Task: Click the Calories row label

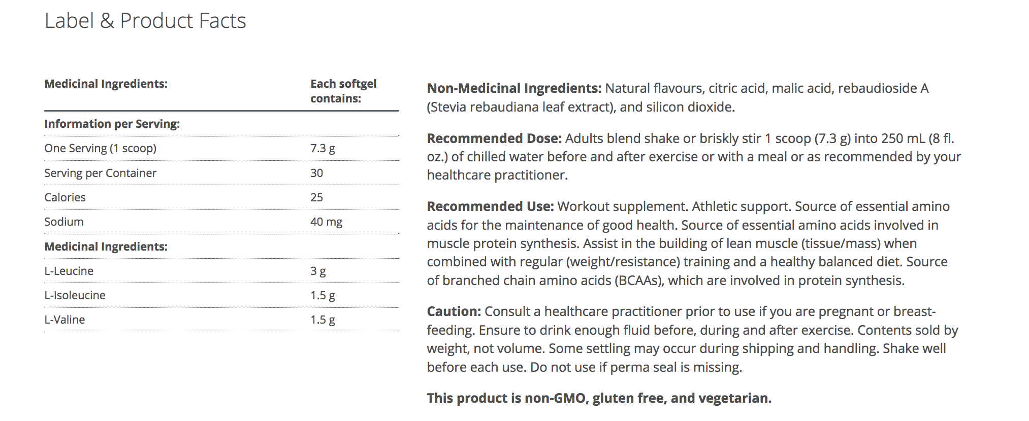Action: [x=65, y=197]
